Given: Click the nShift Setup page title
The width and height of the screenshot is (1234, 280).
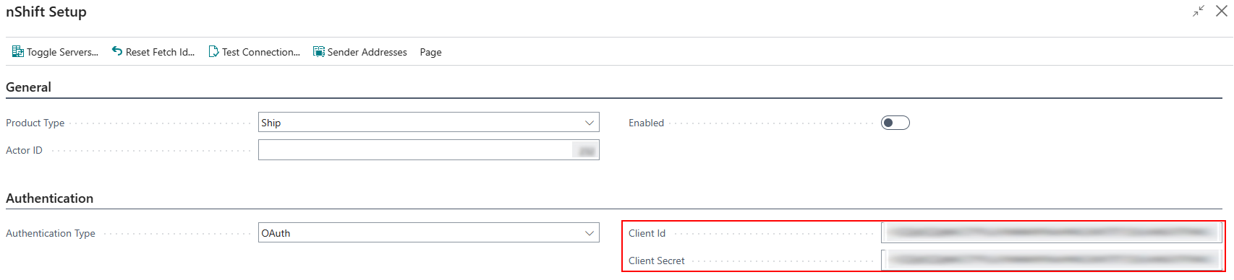Looking at the screenshot, I should pos(46,12).
